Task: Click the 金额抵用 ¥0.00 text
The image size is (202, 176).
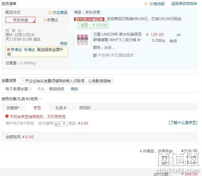Action: [x=20, y=137]
